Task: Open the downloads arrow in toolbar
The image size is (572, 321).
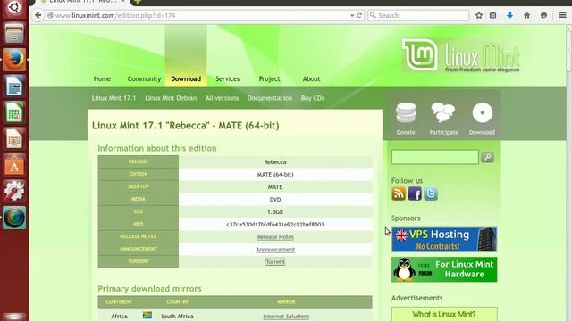Action: coord(509,15)
